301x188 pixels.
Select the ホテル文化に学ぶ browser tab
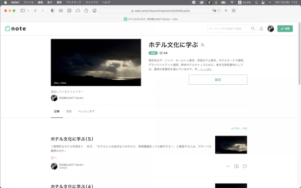pos(150,19)
